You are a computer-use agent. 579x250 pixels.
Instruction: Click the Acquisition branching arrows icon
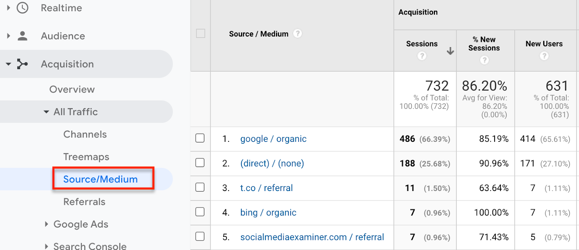tap(22, 64)
